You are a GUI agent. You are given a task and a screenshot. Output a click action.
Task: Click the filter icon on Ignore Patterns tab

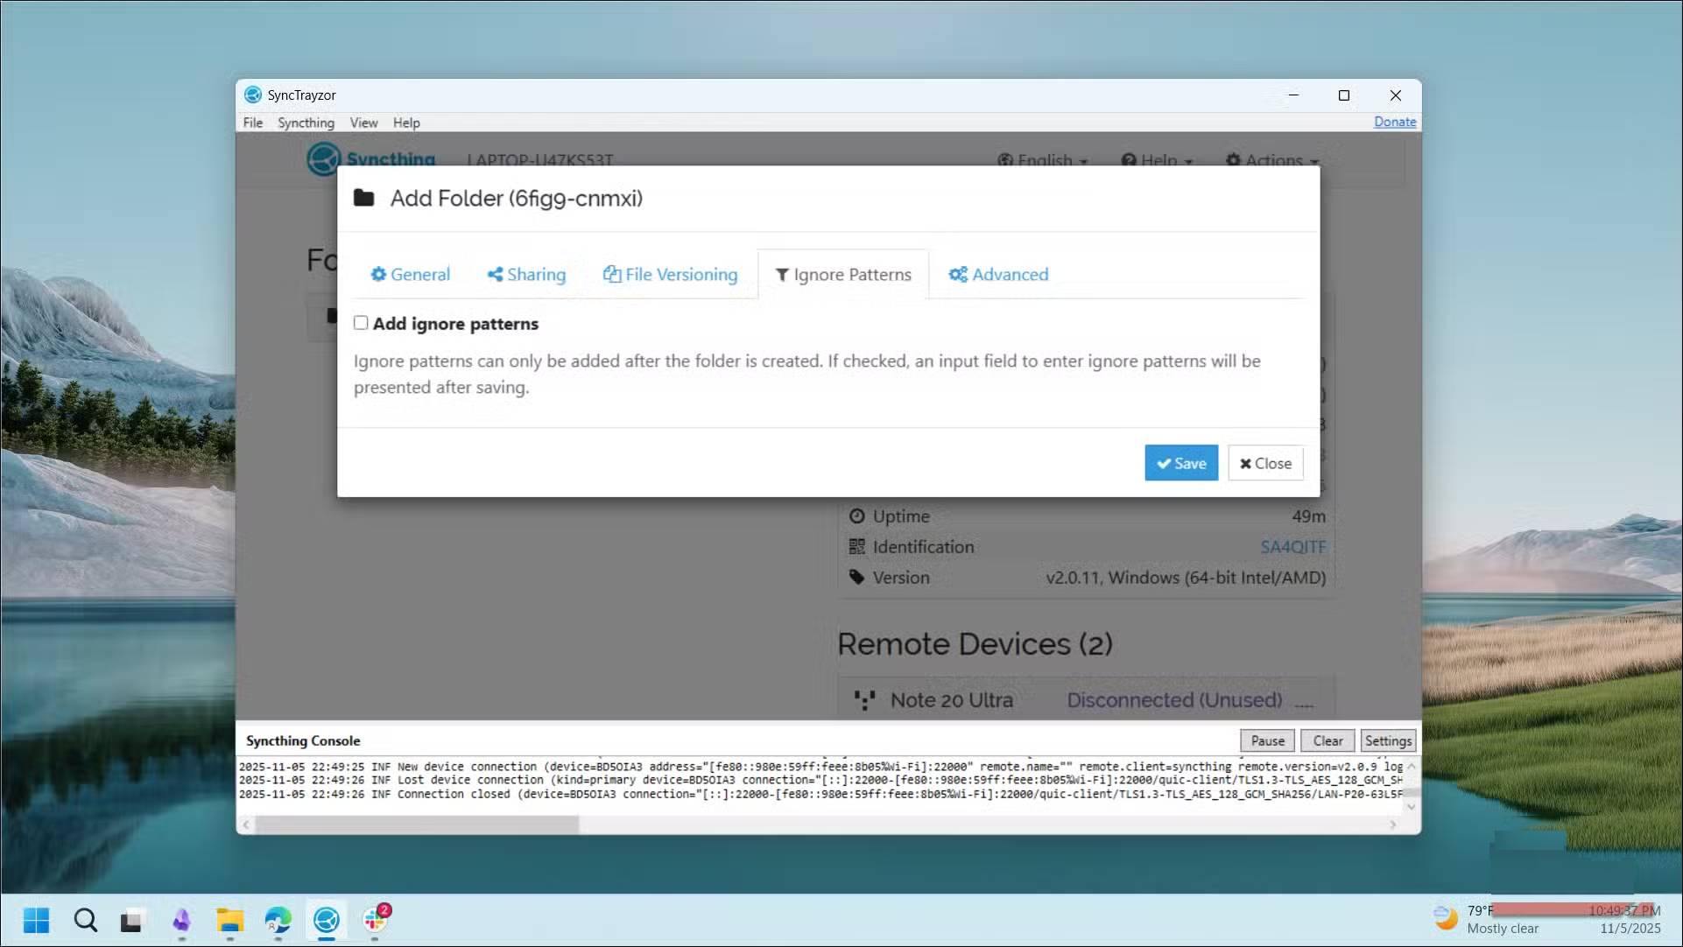click(782, 274)
